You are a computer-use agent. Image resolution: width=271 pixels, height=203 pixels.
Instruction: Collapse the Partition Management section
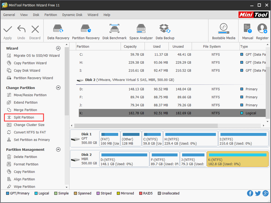[58, 149]
